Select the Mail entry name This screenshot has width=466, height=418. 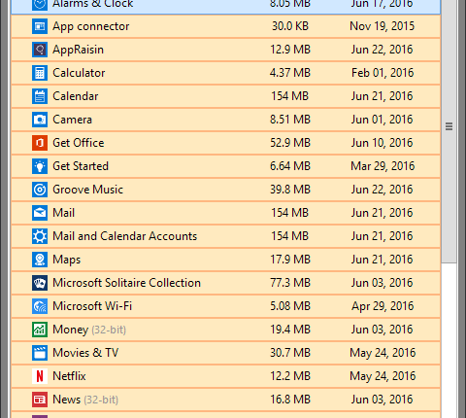(x=64, y=213)
